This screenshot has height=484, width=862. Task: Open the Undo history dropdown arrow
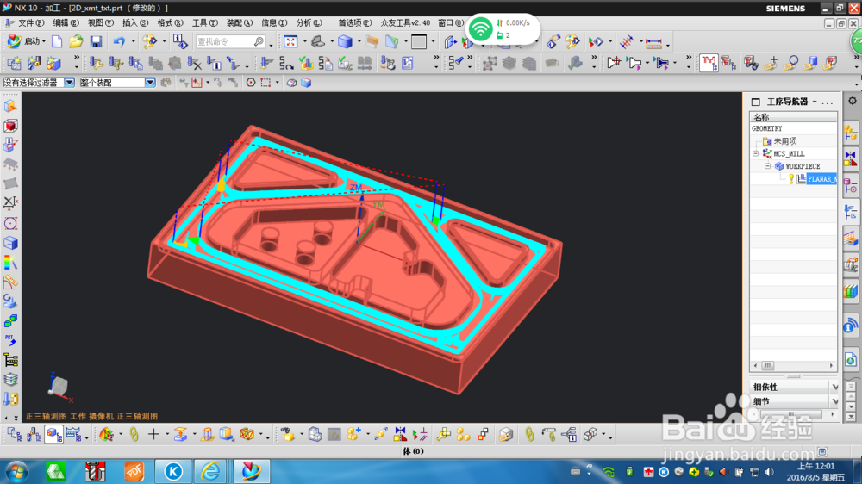pos(133,41)
